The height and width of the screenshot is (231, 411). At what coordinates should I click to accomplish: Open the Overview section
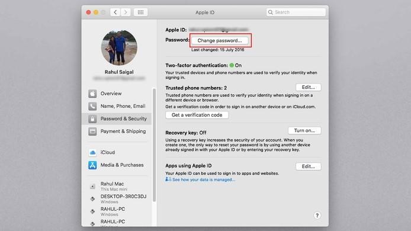(x=117, y=94)
